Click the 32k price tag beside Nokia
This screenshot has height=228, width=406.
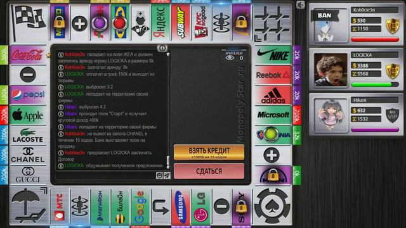[297, 135]
